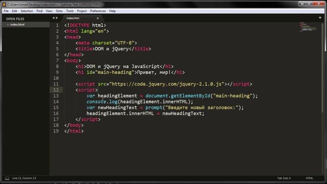This screenshot has height=184, width=327.
Task: Click line number 1 in gutter
Action: pos(57,26)
